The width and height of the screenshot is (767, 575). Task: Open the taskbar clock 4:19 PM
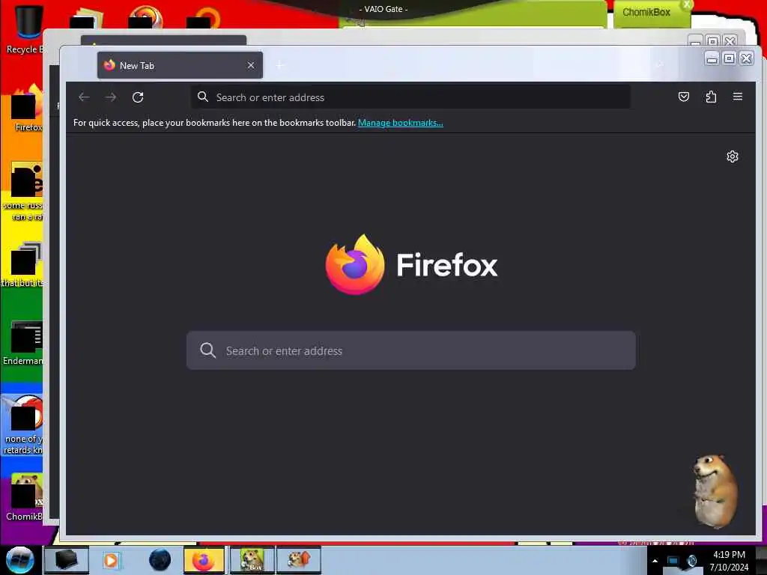point(729,560)
